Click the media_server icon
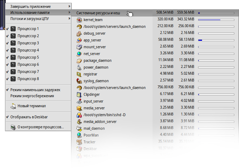 pyautogui.click(x=79, y=108)
